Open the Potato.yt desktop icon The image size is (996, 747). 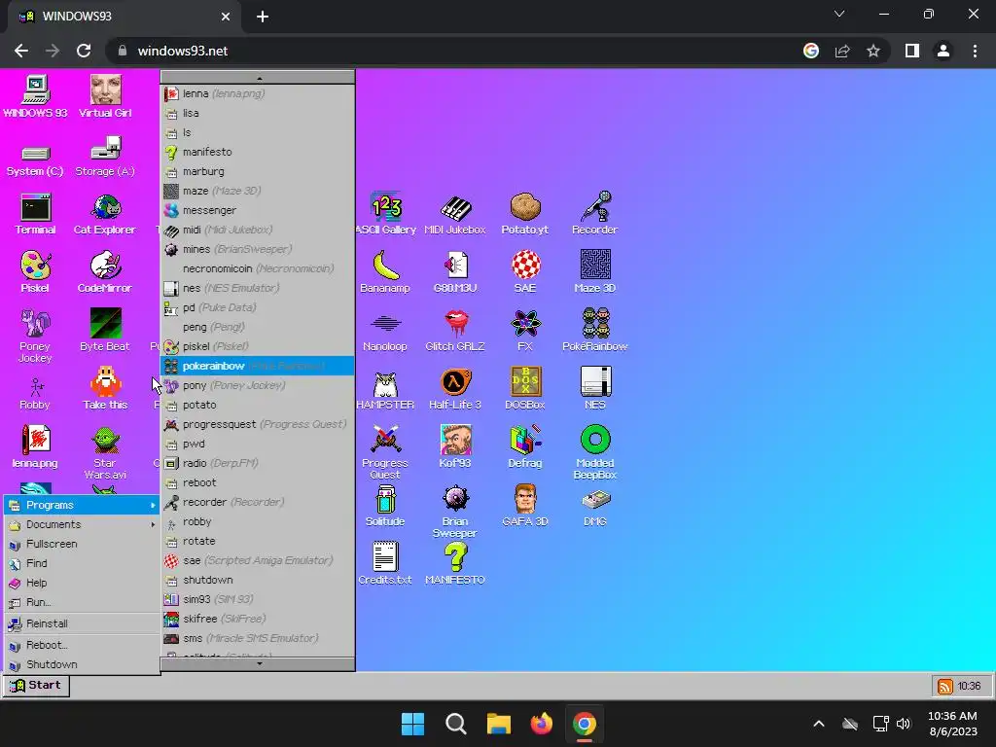click(x=524, y=215)
